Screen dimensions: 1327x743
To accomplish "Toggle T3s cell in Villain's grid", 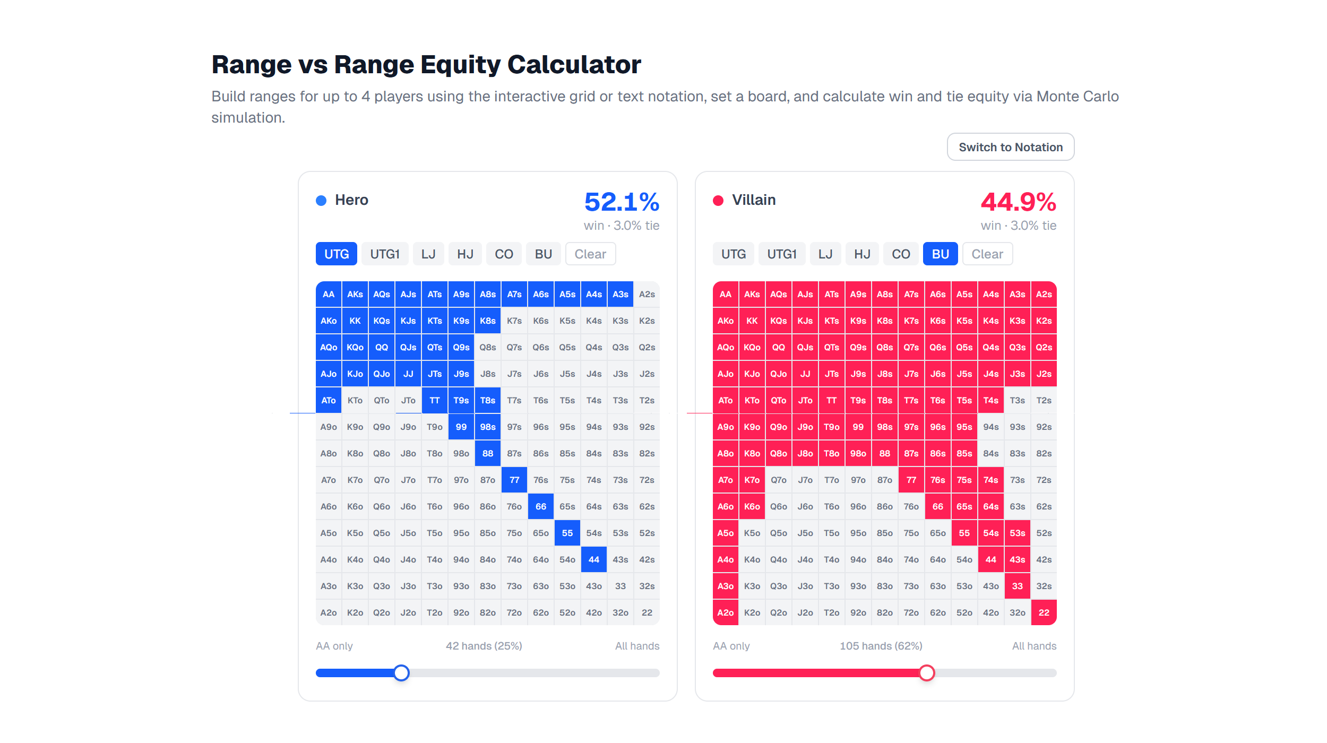I will click(1017, 401).
